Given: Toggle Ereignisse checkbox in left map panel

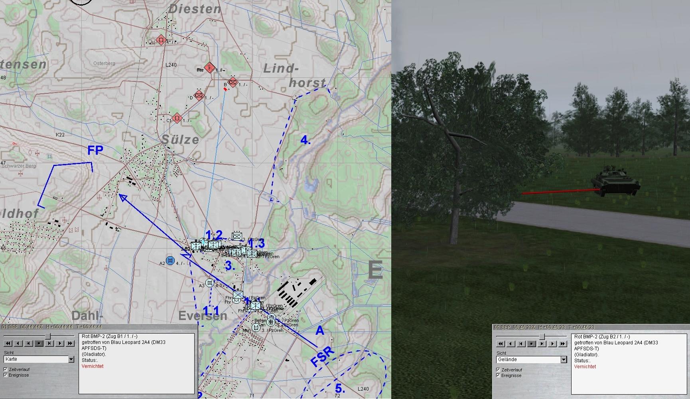Looking at the screenshot, I should pos(6,375).
